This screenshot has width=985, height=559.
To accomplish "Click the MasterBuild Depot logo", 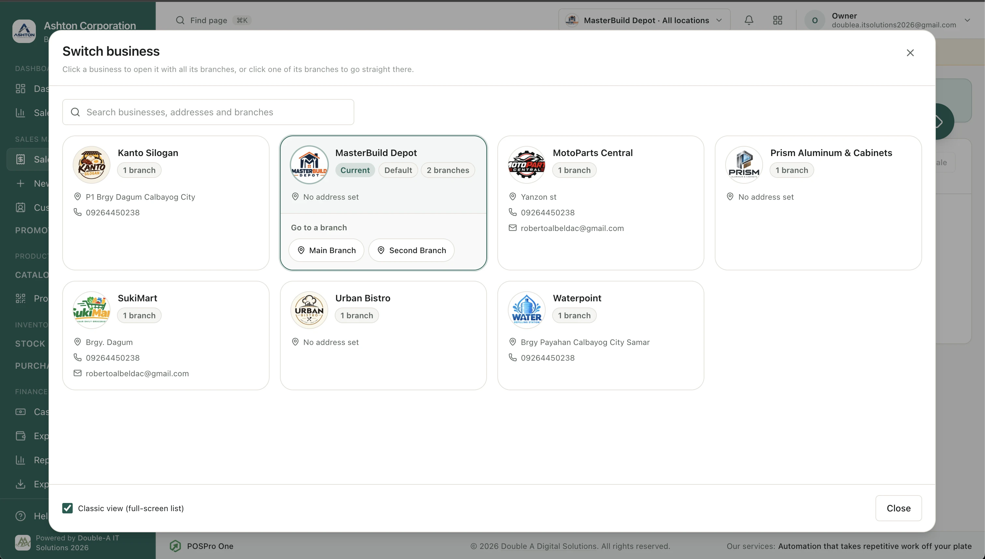I will point(309,165).
